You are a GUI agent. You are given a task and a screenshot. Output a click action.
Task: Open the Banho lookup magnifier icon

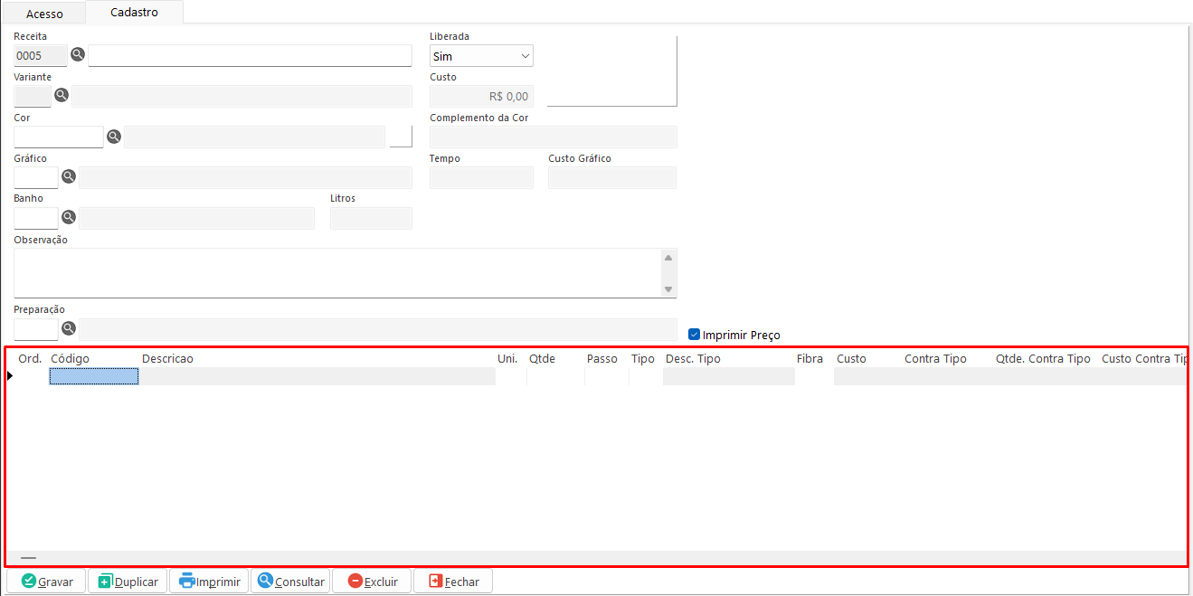69,217
